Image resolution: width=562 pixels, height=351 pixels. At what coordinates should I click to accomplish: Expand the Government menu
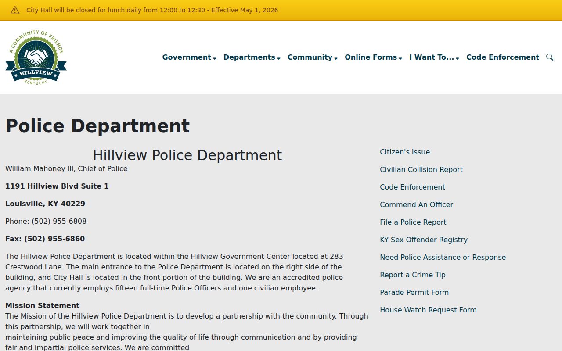click(189, 57)
